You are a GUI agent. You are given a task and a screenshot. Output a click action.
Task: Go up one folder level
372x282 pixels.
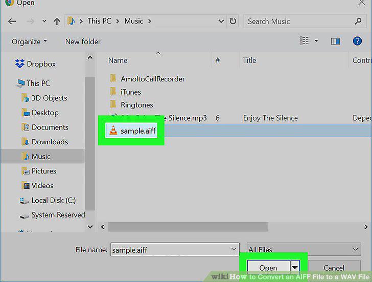tap(57, 21)
